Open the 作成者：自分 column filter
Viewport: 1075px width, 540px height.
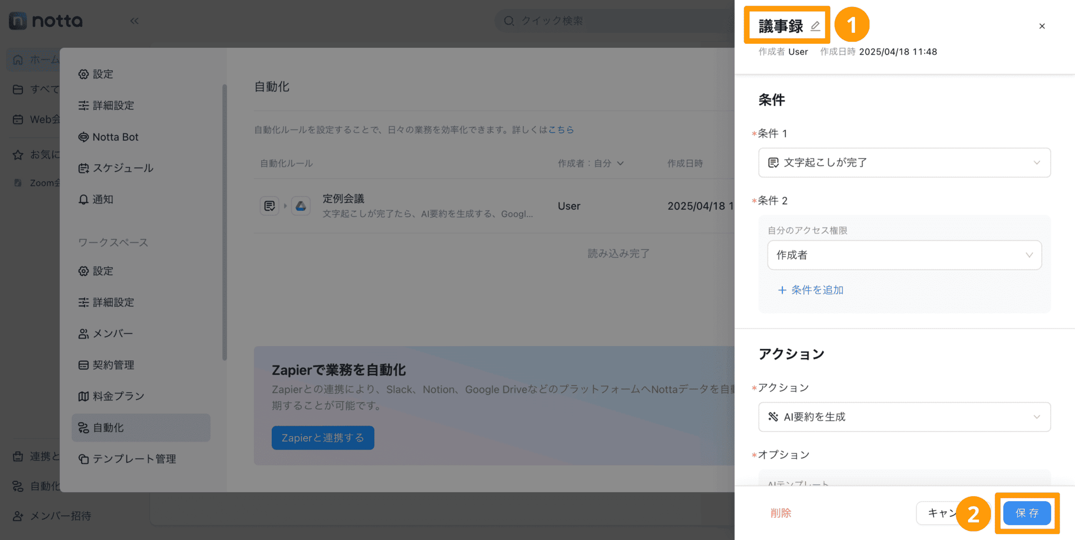click(590, 163)
